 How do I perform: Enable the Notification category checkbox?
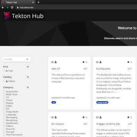point(4,123)
